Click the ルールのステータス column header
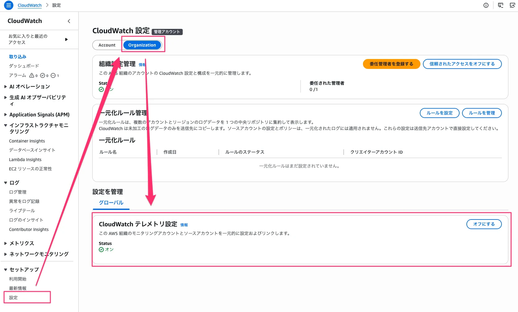This screenshot has width=518, height=312. pos(245,152)
